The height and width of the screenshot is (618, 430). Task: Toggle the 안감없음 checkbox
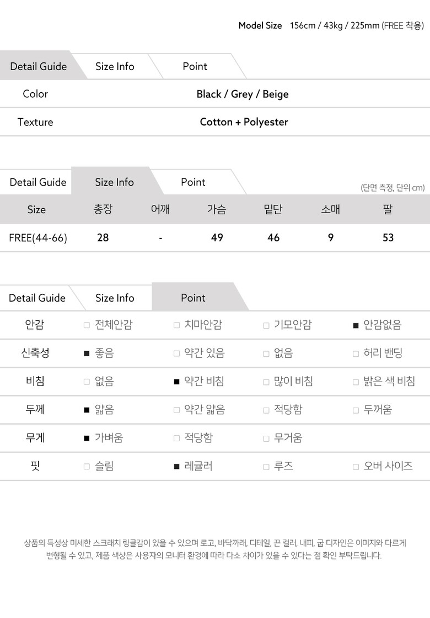[x=356, y=325]
